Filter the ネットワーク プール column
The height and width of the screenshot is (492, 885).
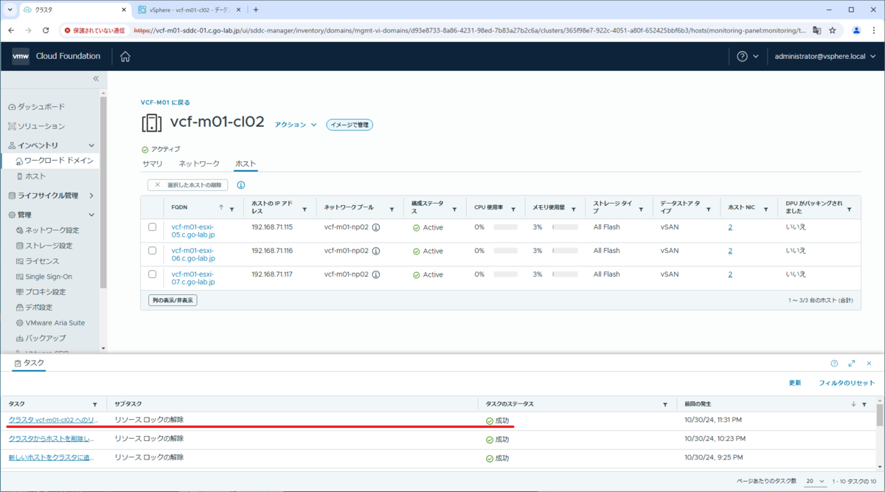coord(392,209)
